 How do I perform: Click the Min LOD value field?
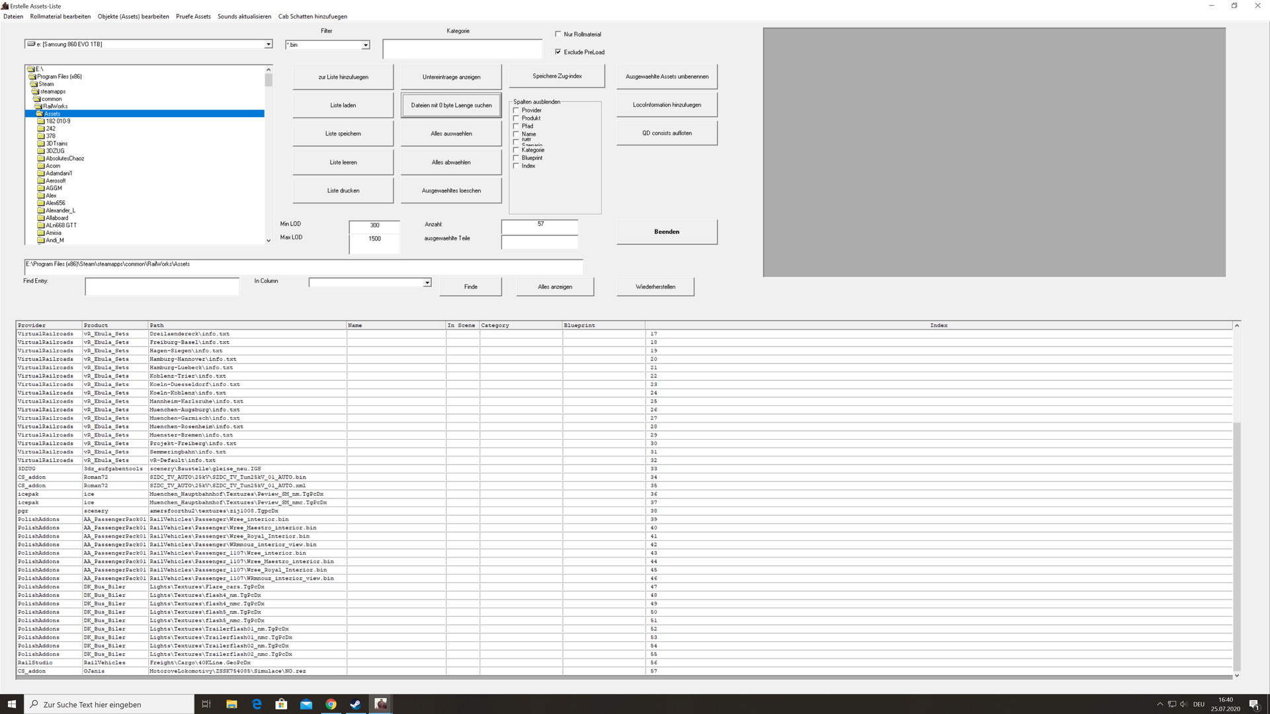coord(374,225)
